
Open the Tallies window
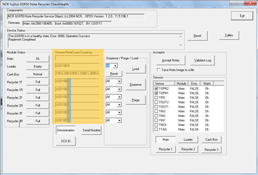229,35
